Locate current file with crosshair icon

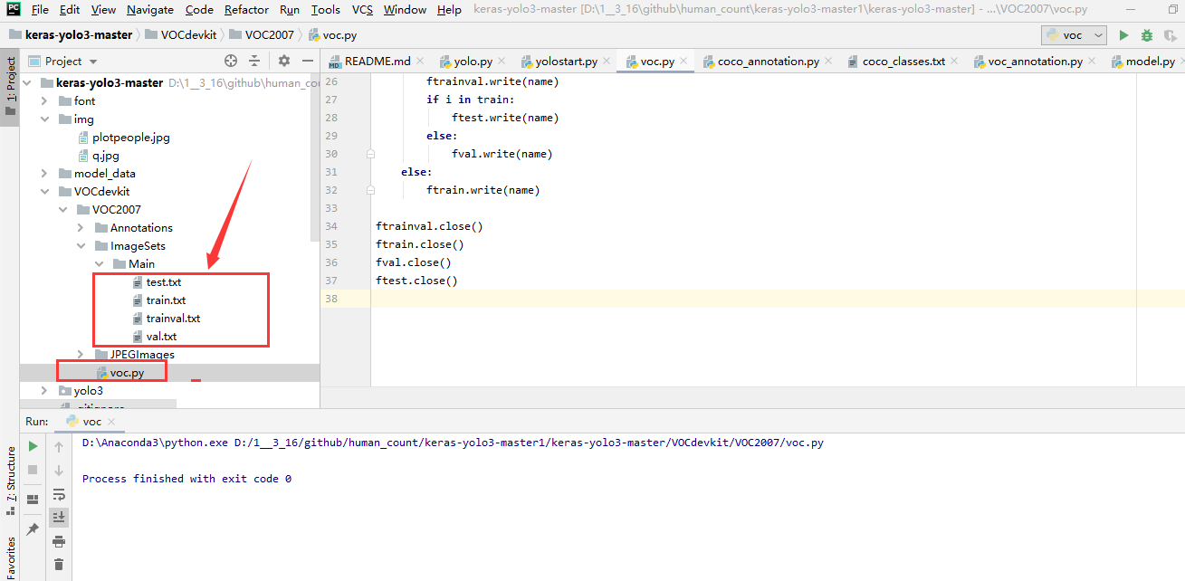[x=231, y=61]
